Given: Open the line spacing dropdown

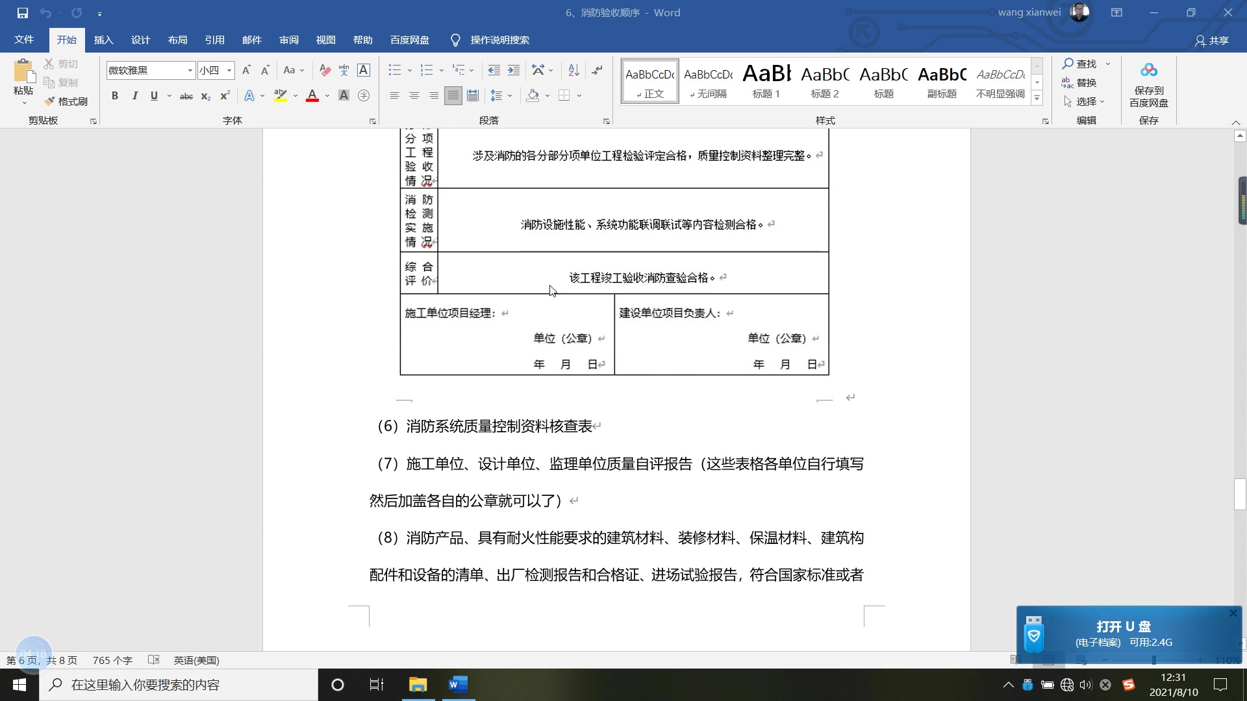Looking at the screenshot, I should [x=501, y=96].
